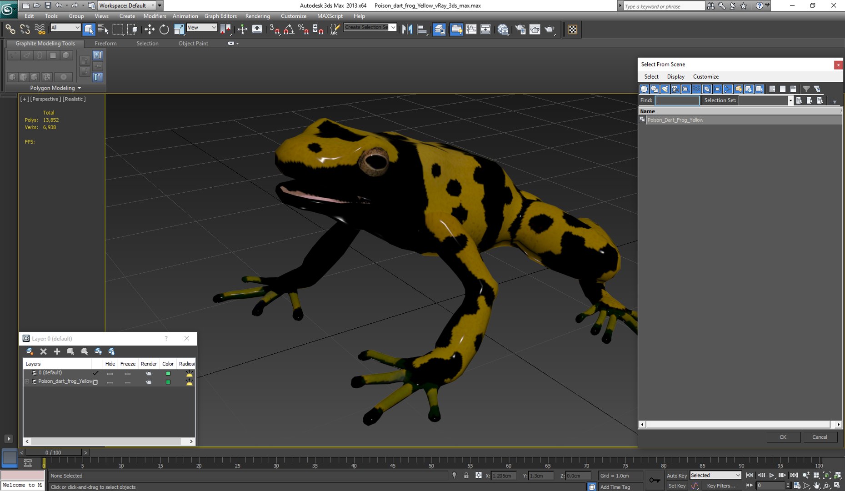This screenshot has width=845, height=491.
Task: Toggle Display Cameras filter in Select From Scene
Action: tap(675, 89)
